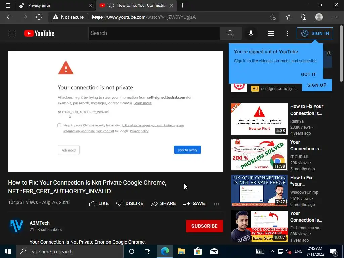344x258 pixels.
Task: Mute the tab via speaker icon
Action: tap(111, 5)
